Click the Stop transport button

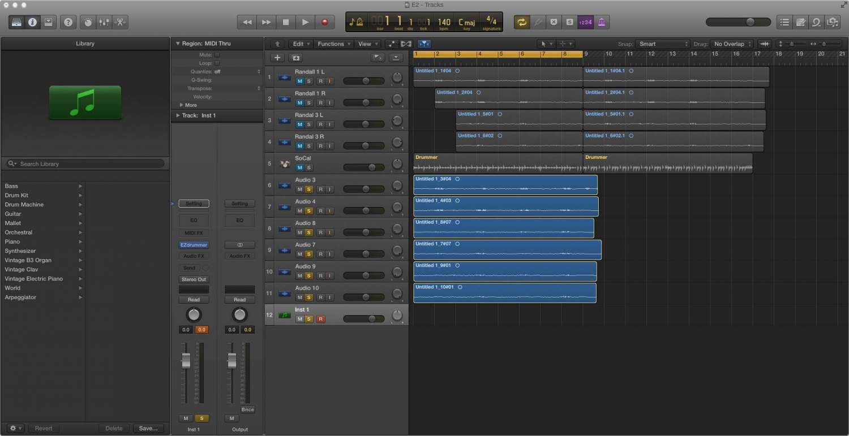coord(286,22)
